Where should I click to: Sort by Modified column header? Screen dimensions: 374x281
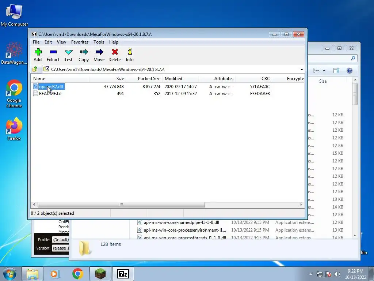tap(180, 79)
